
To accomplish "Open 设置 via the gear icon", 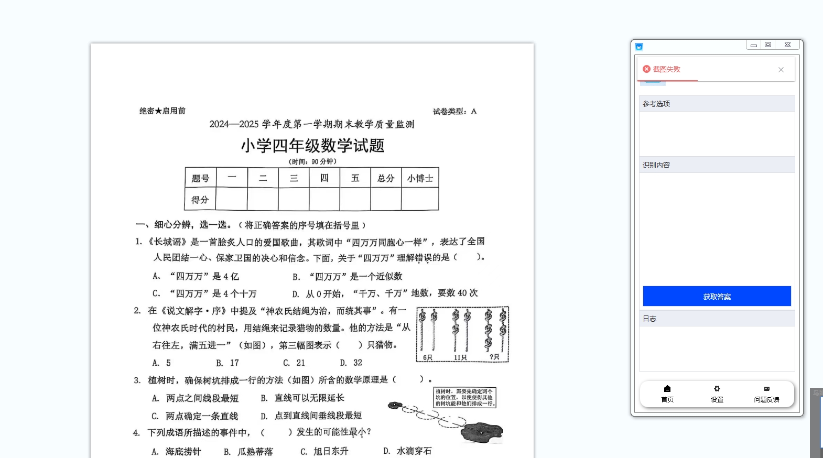I will click(x=717, y=389).
